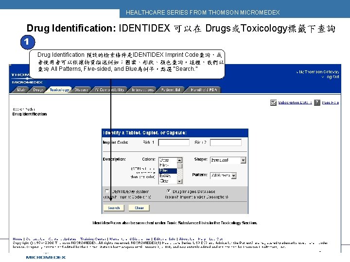
Task: Click the Search button
Action: [114, 208]
